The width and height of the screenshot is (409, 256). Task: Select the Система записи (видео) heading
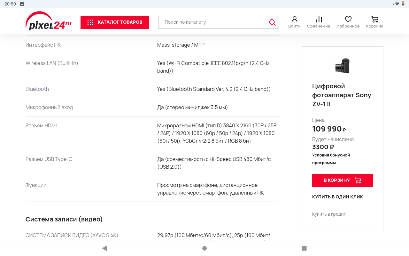pyautogui.click(x=64, y=219)
